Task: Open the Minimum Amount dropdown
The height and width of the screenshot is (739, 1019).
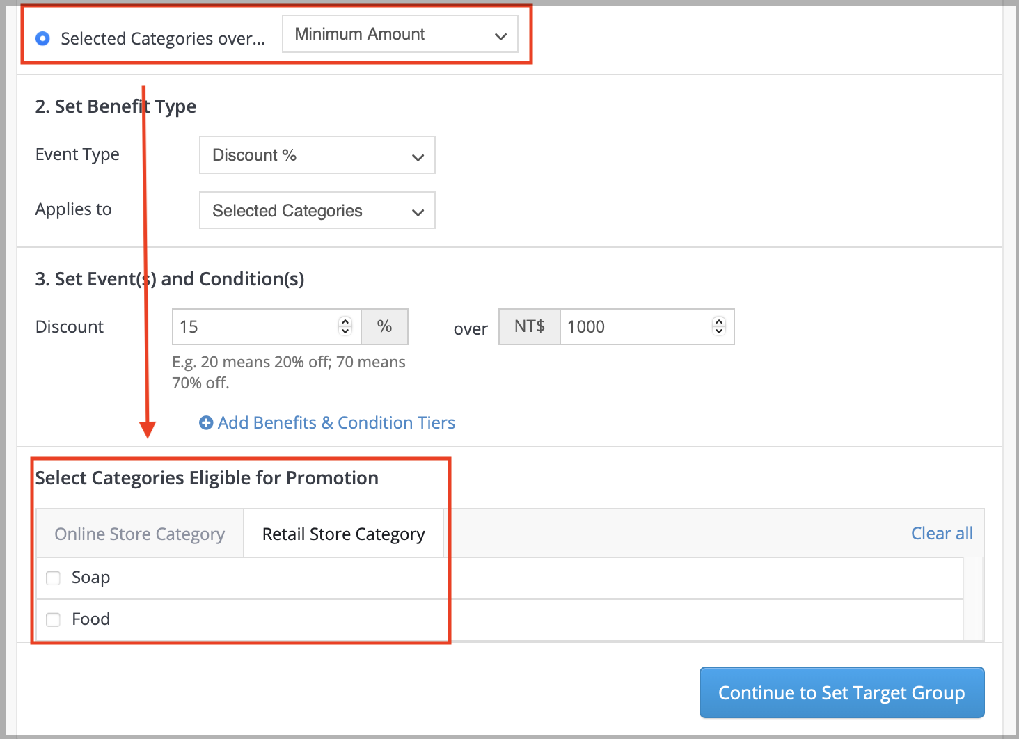Action: click(400, 34)
